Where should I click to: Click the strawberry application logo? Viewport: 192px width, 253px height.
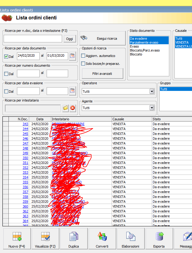7,18
